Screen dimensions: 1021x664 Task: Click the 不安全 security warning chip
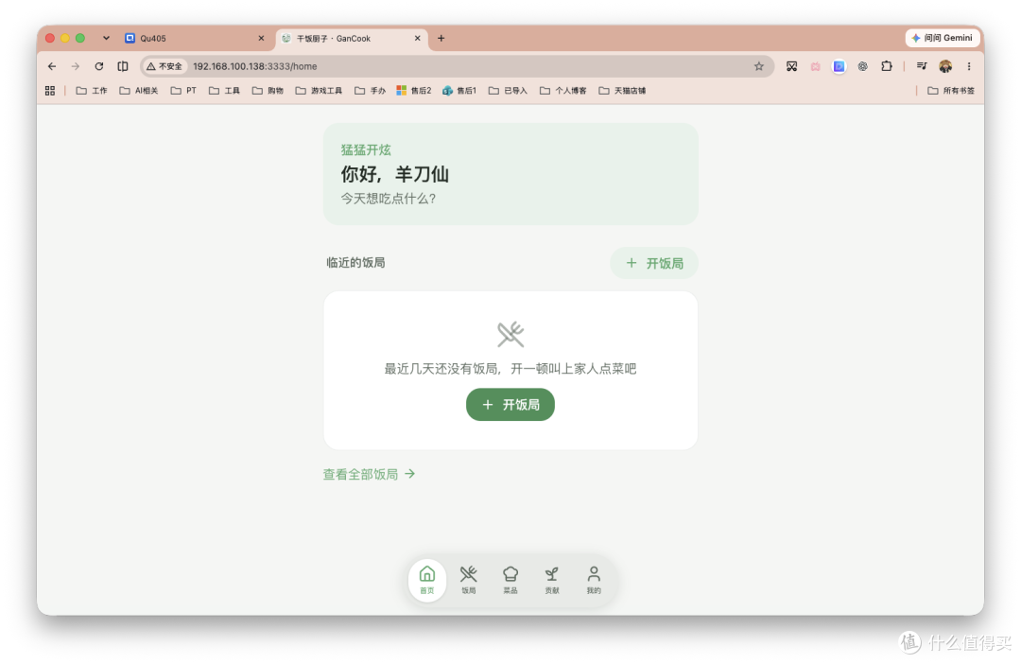pos(164,66)
